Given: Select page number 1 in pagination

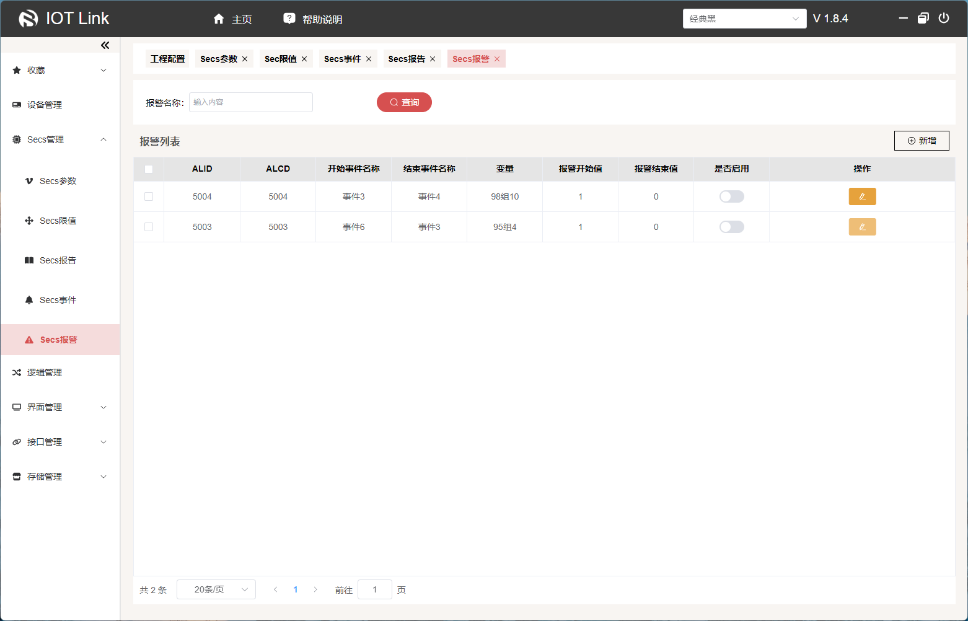Looking at the screenshot, I should 296,589.
